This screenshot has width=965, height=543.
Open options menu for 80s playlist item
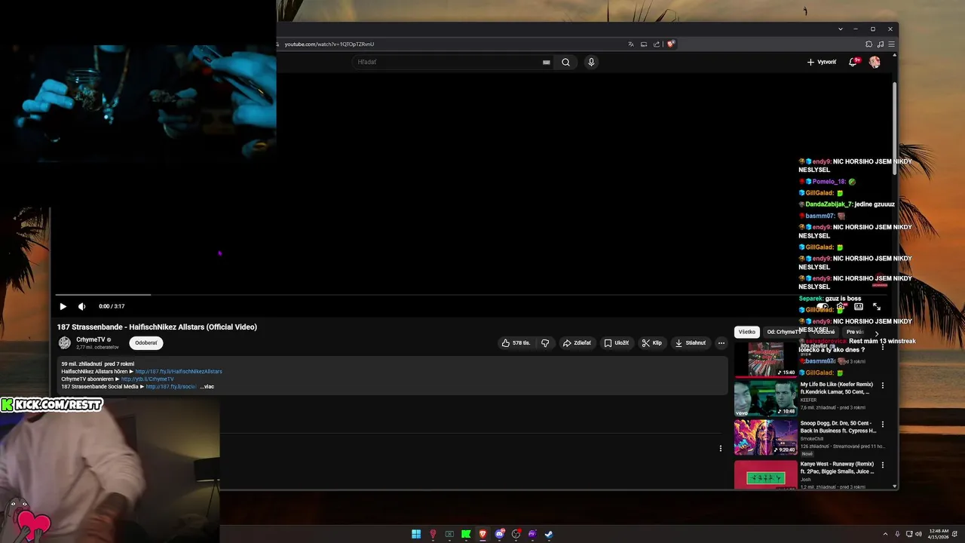pyautogui.click(x=883, y=347)
